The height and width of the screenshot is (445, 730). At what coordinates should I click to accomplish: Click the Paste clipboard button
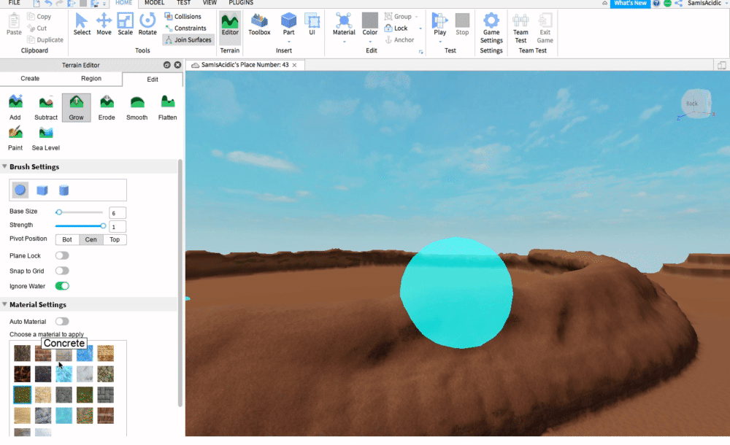pyautogui.click(x=14, y=24)
